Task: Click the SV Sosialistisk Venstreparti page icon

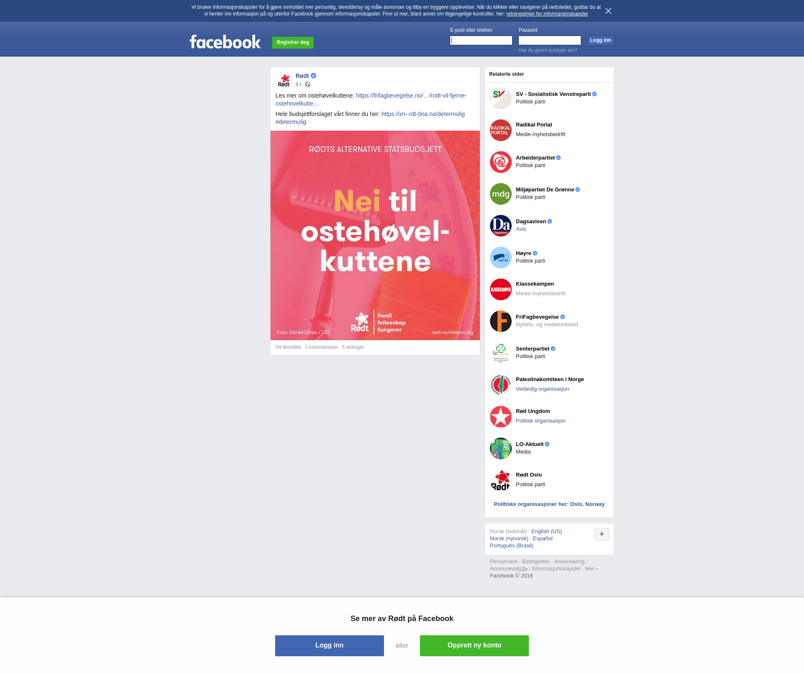Action: click(x=501, y=98)
